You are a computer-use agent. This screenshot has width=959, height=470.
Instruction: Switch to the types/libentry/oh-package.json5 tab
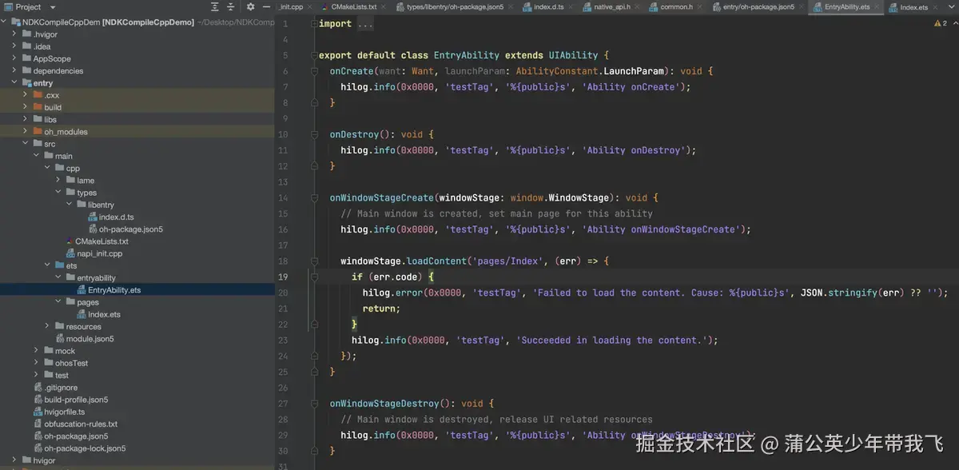tap(456, 6)
